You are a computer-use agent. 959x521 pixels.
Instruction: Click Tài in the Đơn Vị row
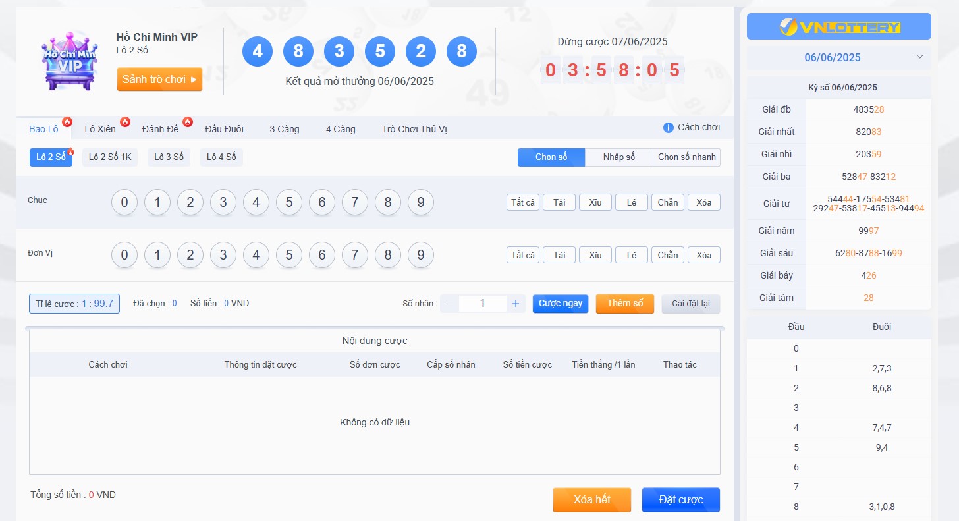pyautogui.click(x=559, y=255)
